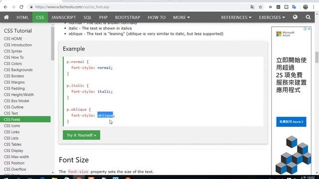Open the search magnifier in navbar
The height and width of the screenshot is (179, 319).
(x=308, y=17)
